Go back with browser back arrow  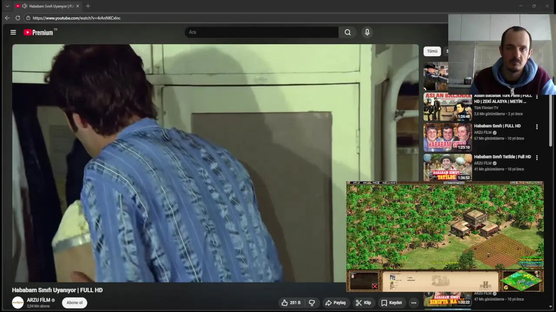click(x=7, y=18)
